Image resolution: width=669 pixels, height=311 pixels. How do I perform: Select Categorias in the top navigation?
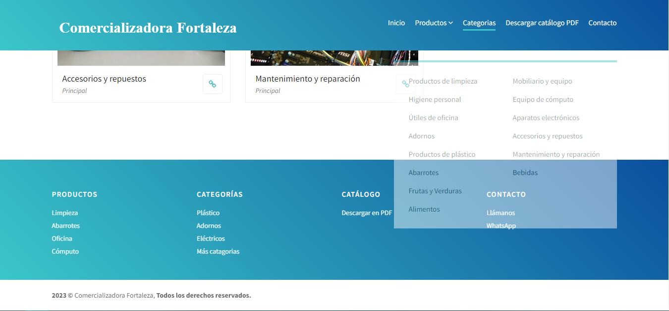click(x=479, y=23)
